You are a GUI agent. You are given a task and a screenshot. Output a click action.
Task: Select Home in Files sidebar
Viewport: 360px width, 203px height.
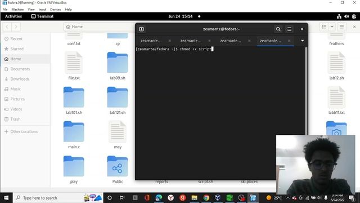coord(25,59)
